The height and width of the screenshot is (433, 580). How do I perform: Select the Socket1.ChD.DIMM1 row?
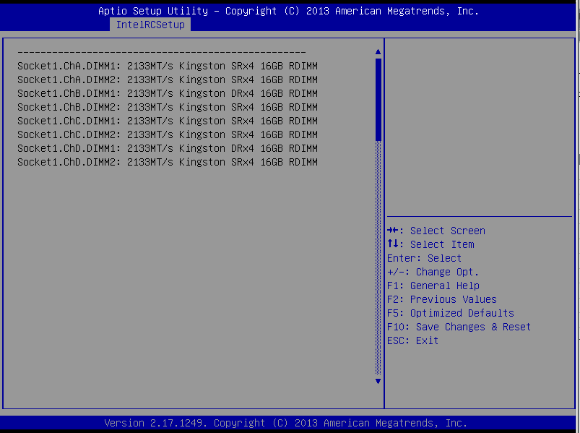(x=167, y=148)
